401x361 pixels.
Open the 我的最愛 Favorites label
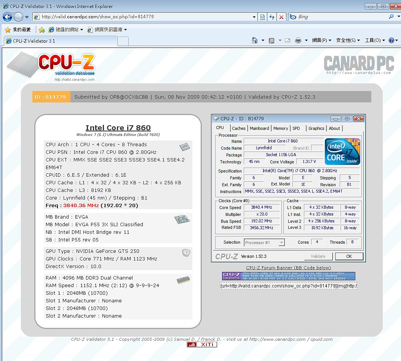(22, 30)
